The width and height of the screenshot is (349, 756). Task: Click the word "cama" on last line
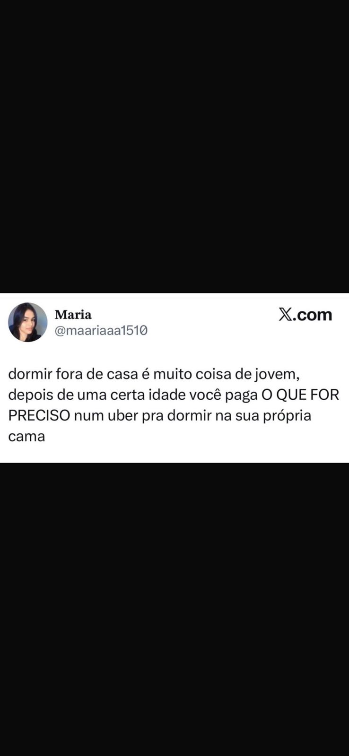(x=26, y=436)
